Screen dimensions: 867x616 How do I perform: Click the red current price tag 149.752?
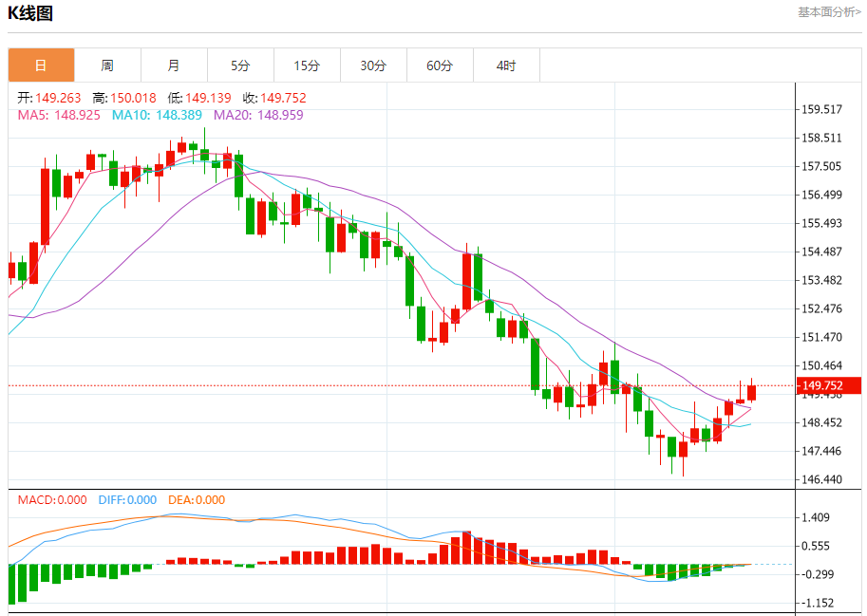[828, 385]
